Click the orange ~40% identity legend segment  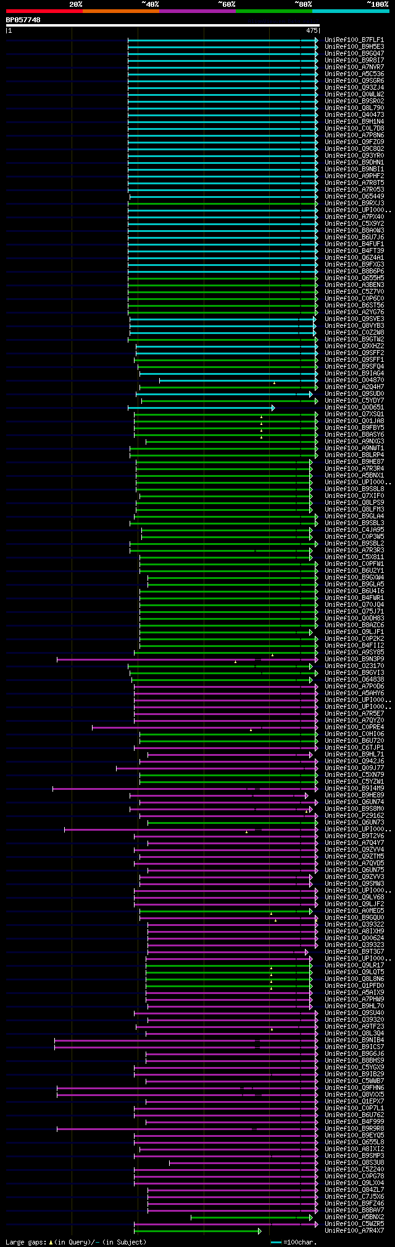121,11
